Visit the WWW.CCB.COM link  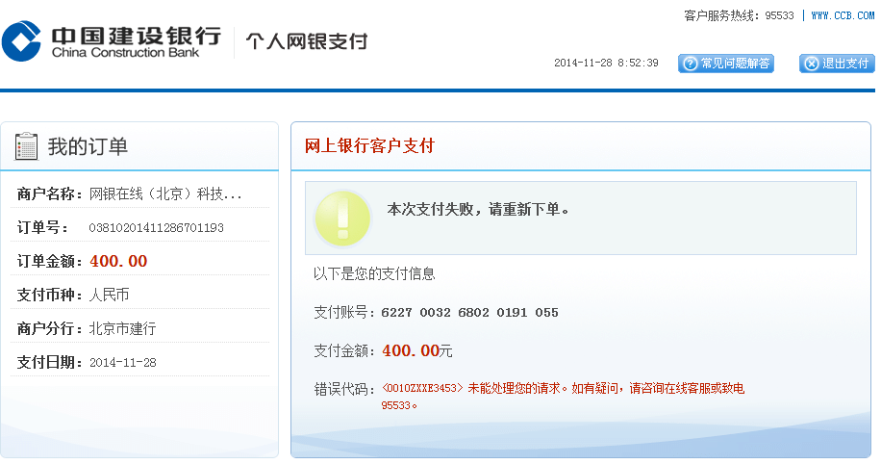pos(842,15)
